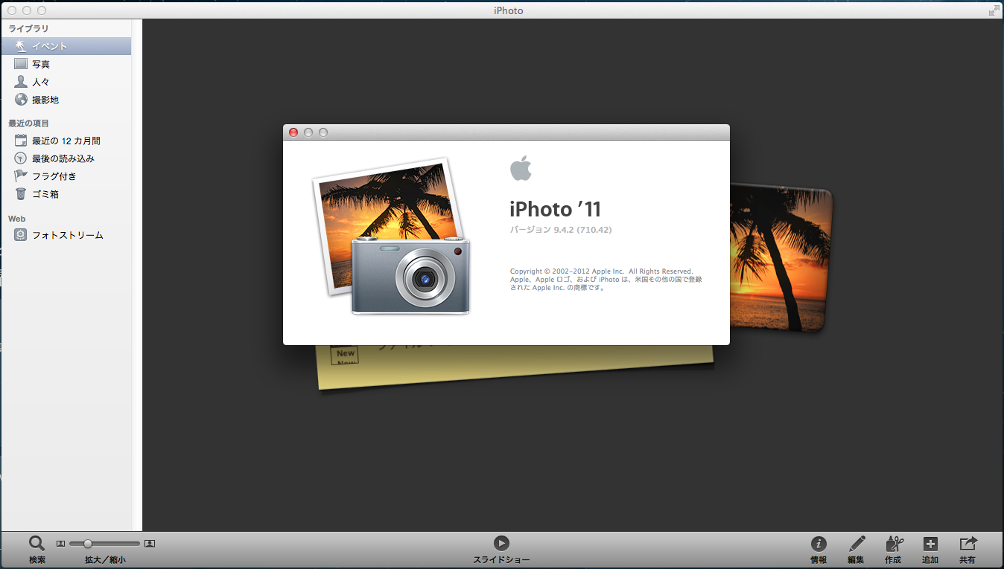Click the person silhouette icon beside 人々
This screenshot has width=1004, height=569.
tap(21, 82)
